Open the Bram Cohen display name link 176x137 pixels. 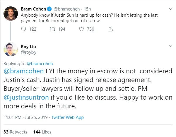[x=34, y=9]
